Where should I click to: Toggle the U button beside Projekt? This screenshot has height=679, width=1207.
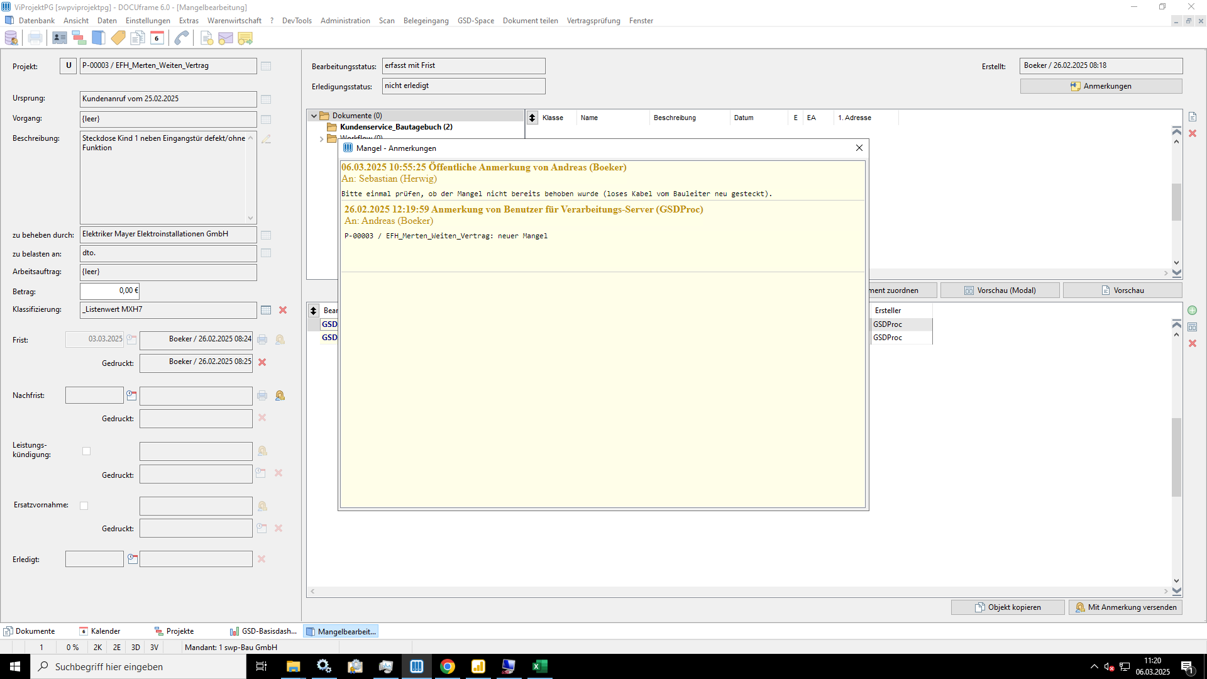(x=69, y=65)
